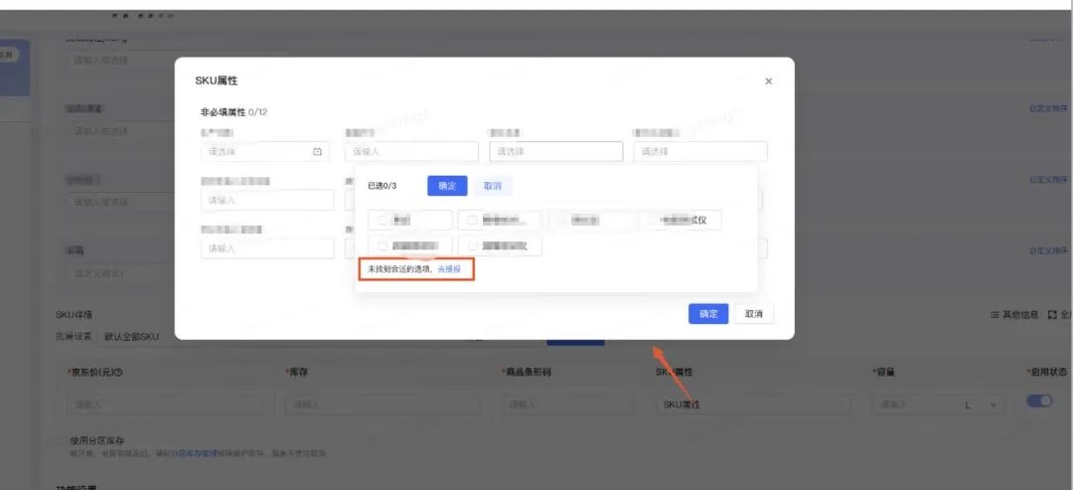Tick the first checkbox in the options popup
Image resolution: width=1073 pixels, height=490 pixels.
tap(383, 220)
